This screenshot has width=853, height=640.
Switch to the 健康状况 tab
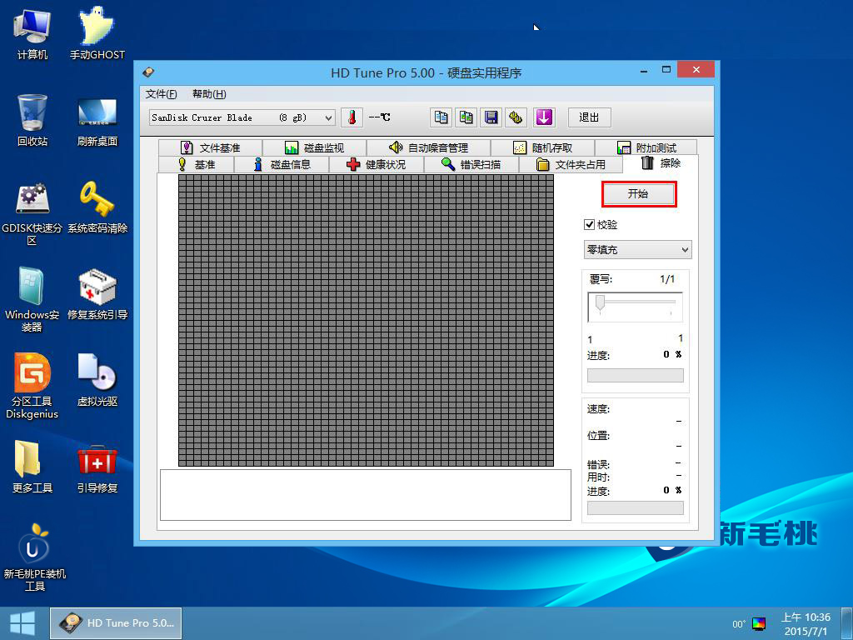point(377,164)
